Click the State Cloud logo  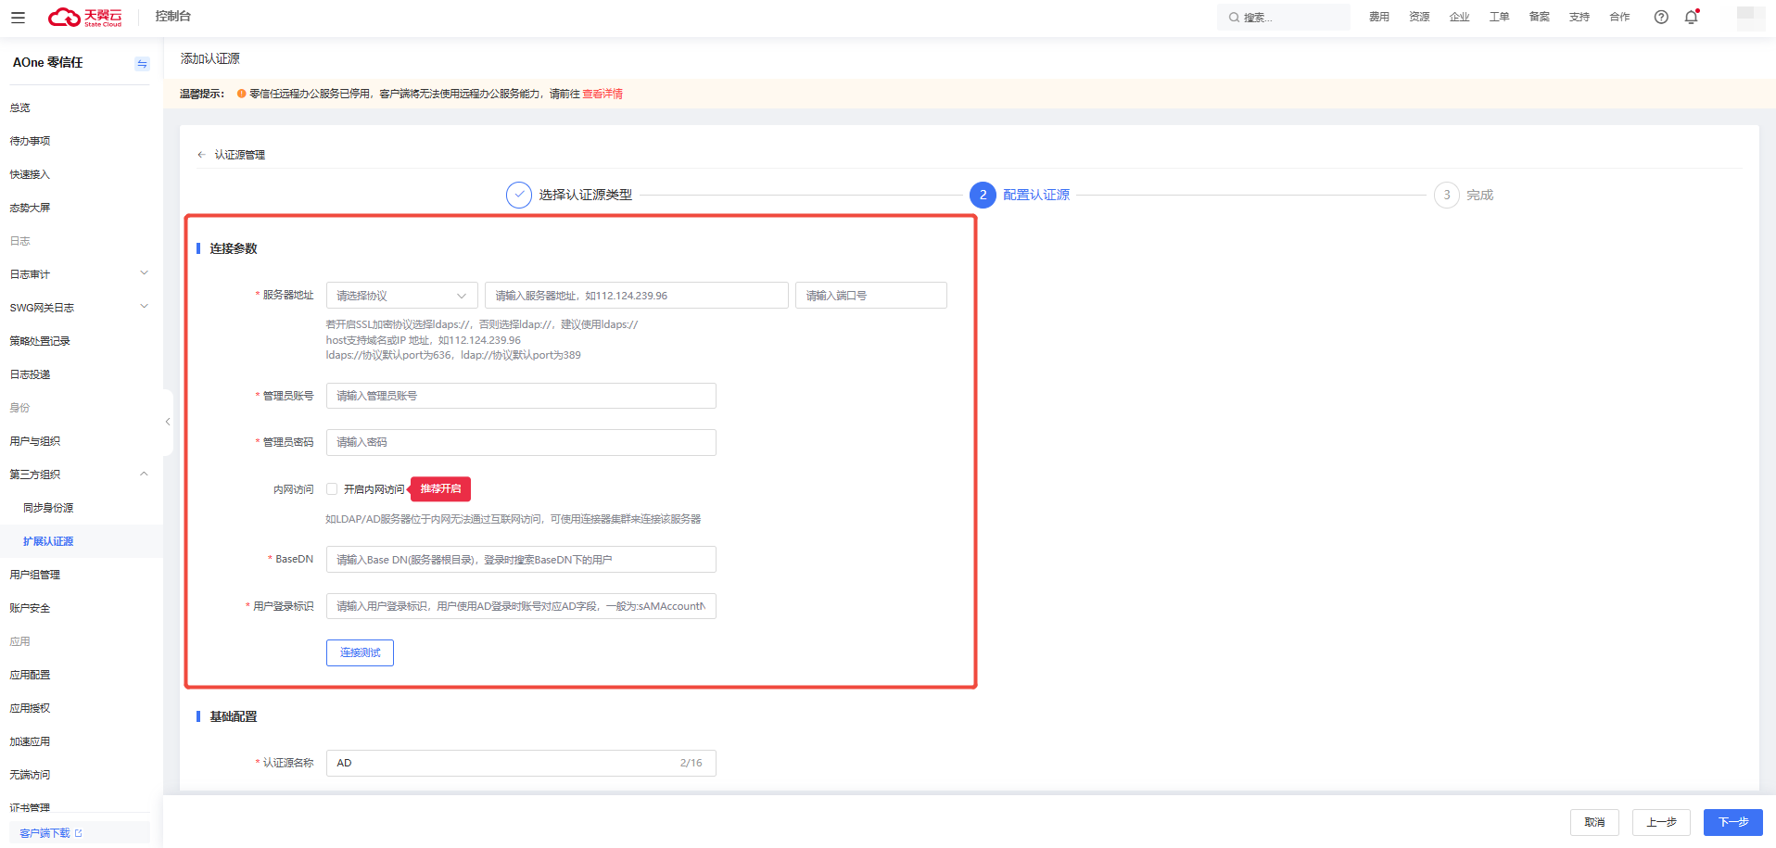click(x=85, y=17)
